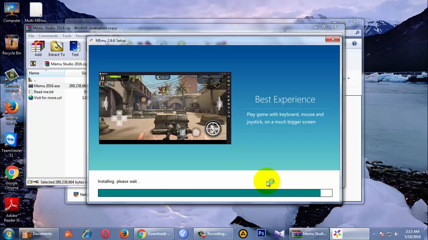Open Action Center flag in tray
This screenshot has width=428, height=240.
[x=382, y=234]
